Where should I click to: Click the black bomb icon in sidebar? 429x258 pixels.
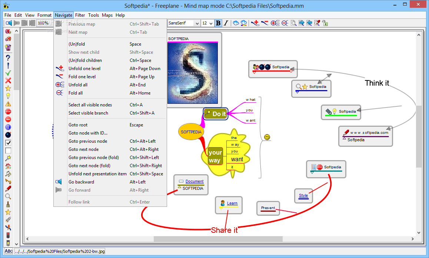pyautogui.click(x=8, y=135)
